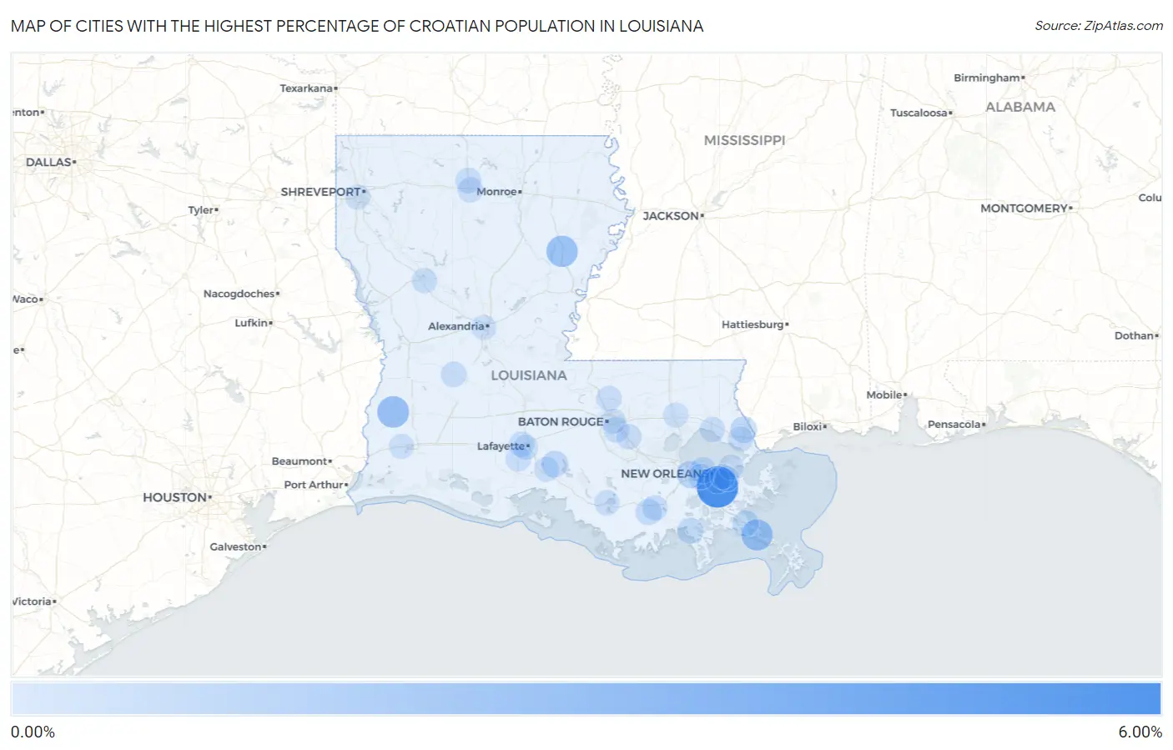1173x750 pixels.
Task: Click the Tyler city label
Action: [201, 210]
